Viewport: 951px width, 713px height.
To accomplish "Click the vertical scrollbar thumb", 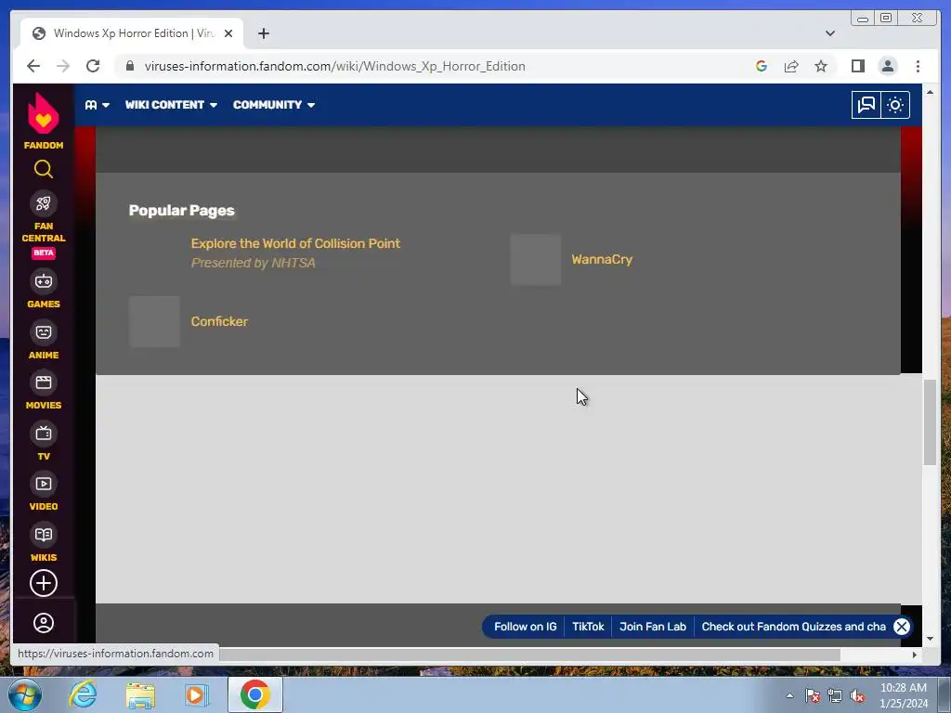I will (930, 422).
